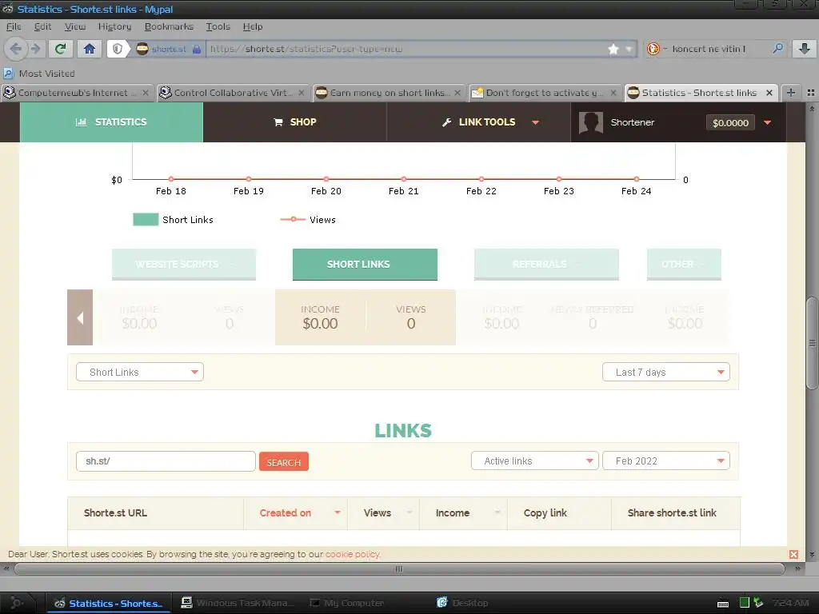Click the bar chart icon in STATISTICS

(81, 122)
